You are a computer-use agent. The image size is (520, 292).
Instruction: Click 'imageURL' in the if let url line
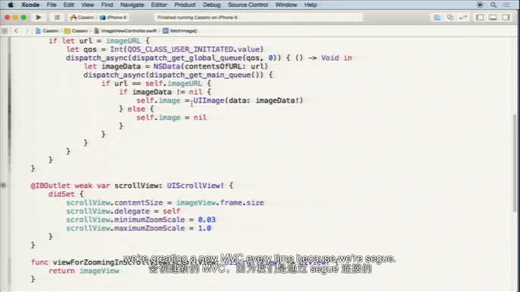click(x=123, y=41)
